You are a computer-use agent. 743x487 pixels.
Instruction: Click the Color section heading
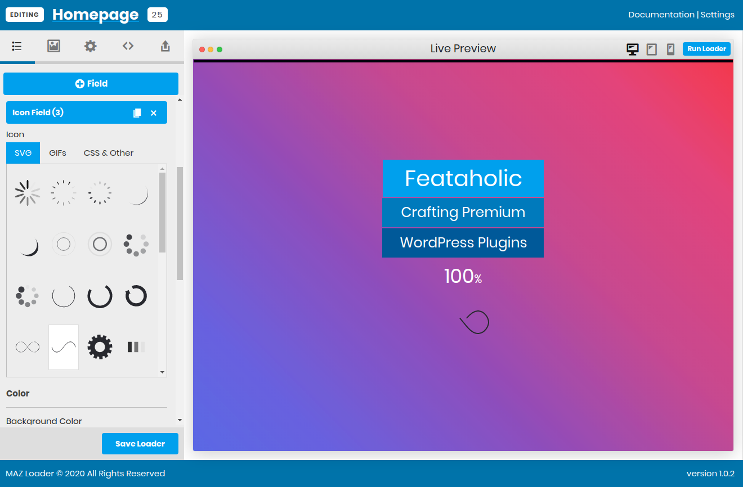(x=18, y=393)
